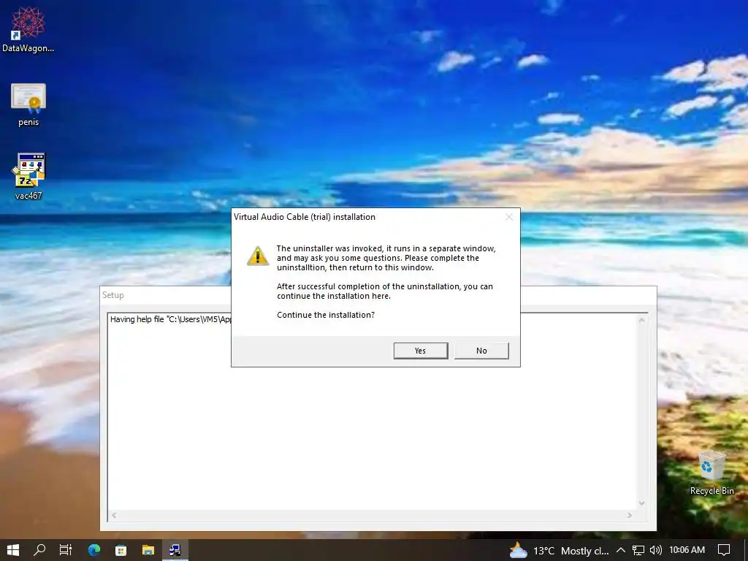Select the vac467 installer icon on the desktop
This screenshot has height=561, width=748.
[28, 175]
